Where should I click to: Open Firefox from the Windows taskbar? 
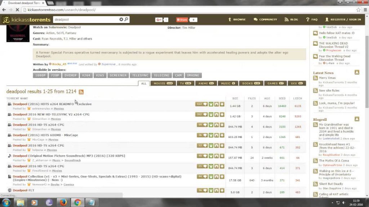coord(63,202)
